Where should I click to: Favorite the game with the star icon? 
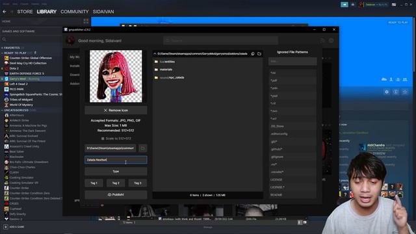coord(405,92)
